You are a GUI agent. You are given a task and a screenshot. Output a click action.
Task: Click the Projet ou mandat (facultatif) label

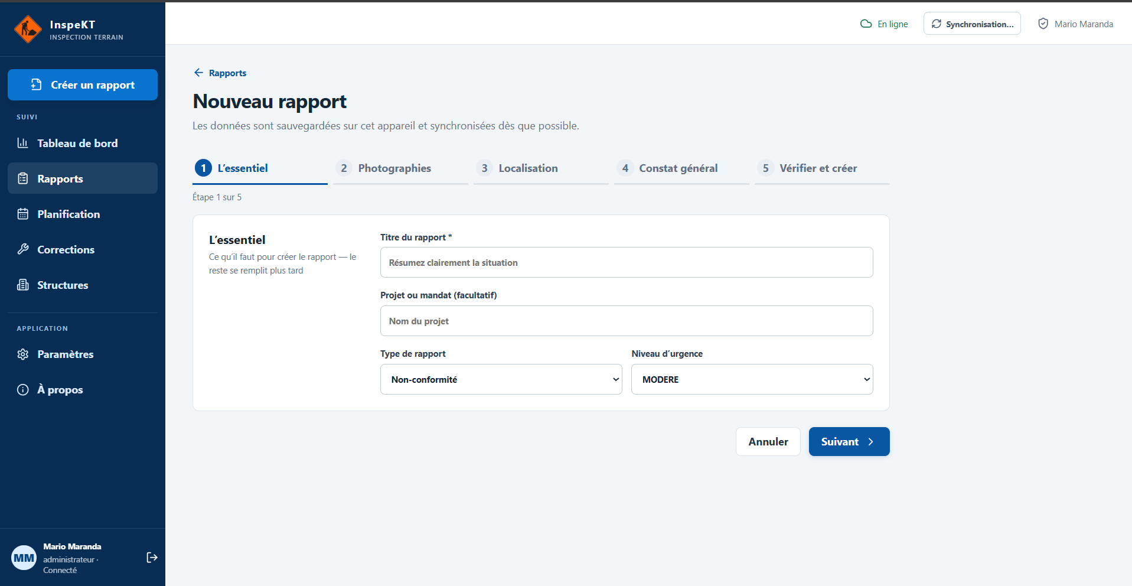[439, 295]
